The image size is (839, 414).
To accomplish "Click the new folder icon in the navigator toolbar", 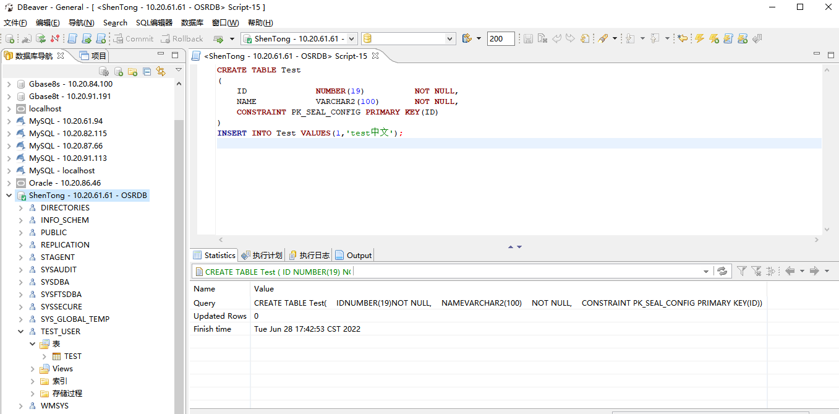I will (132, 71).
